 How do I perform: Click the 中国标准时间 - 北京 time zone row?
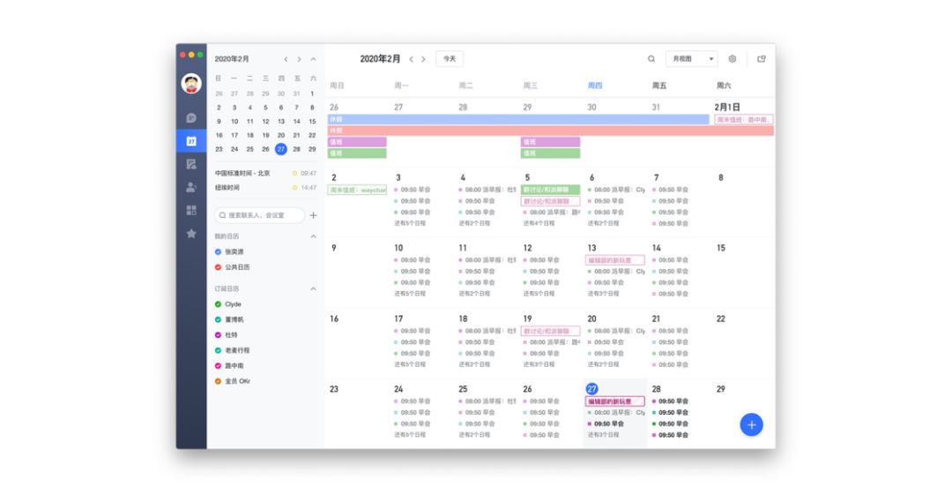pos(265,173)
